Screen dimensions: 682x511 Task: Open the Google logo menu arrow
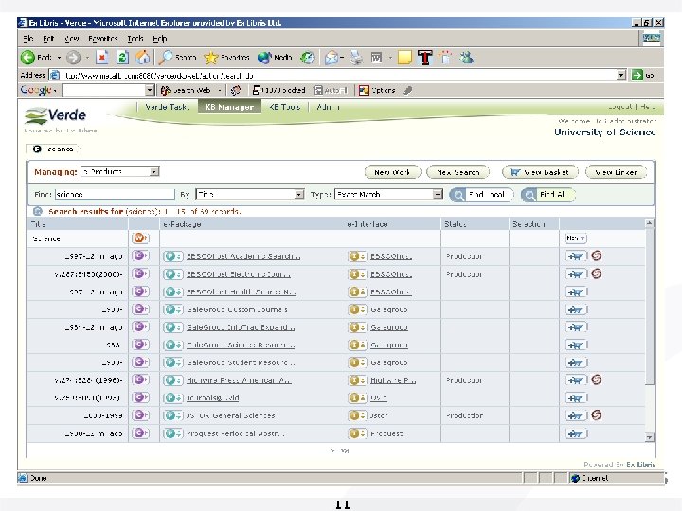coord(55,91)
